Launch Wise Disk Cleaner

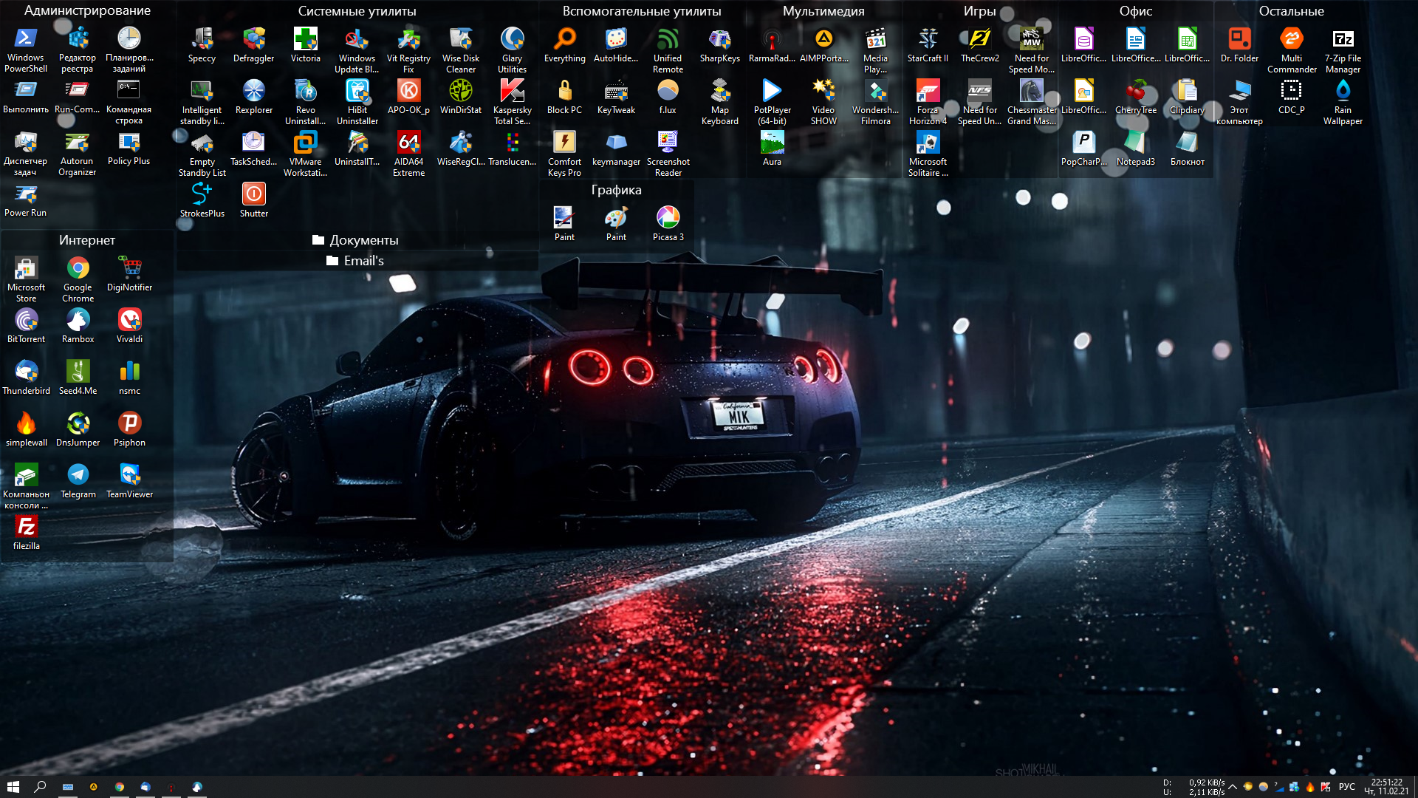click(461, 50)
